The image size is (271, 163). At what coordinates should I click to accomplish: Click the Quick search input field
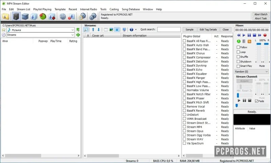click(x=169, y=30)
